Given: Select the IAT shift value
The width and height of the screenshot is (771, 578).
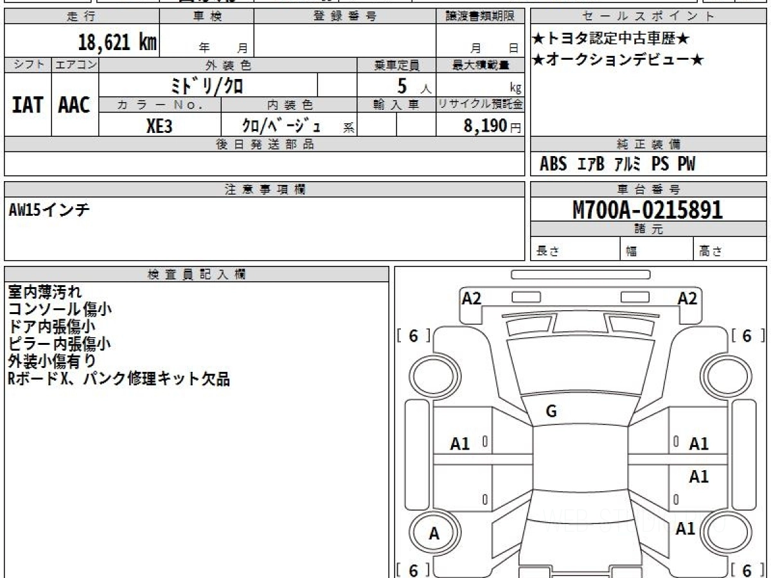Looking at the screenshot, I should point(28,105).
